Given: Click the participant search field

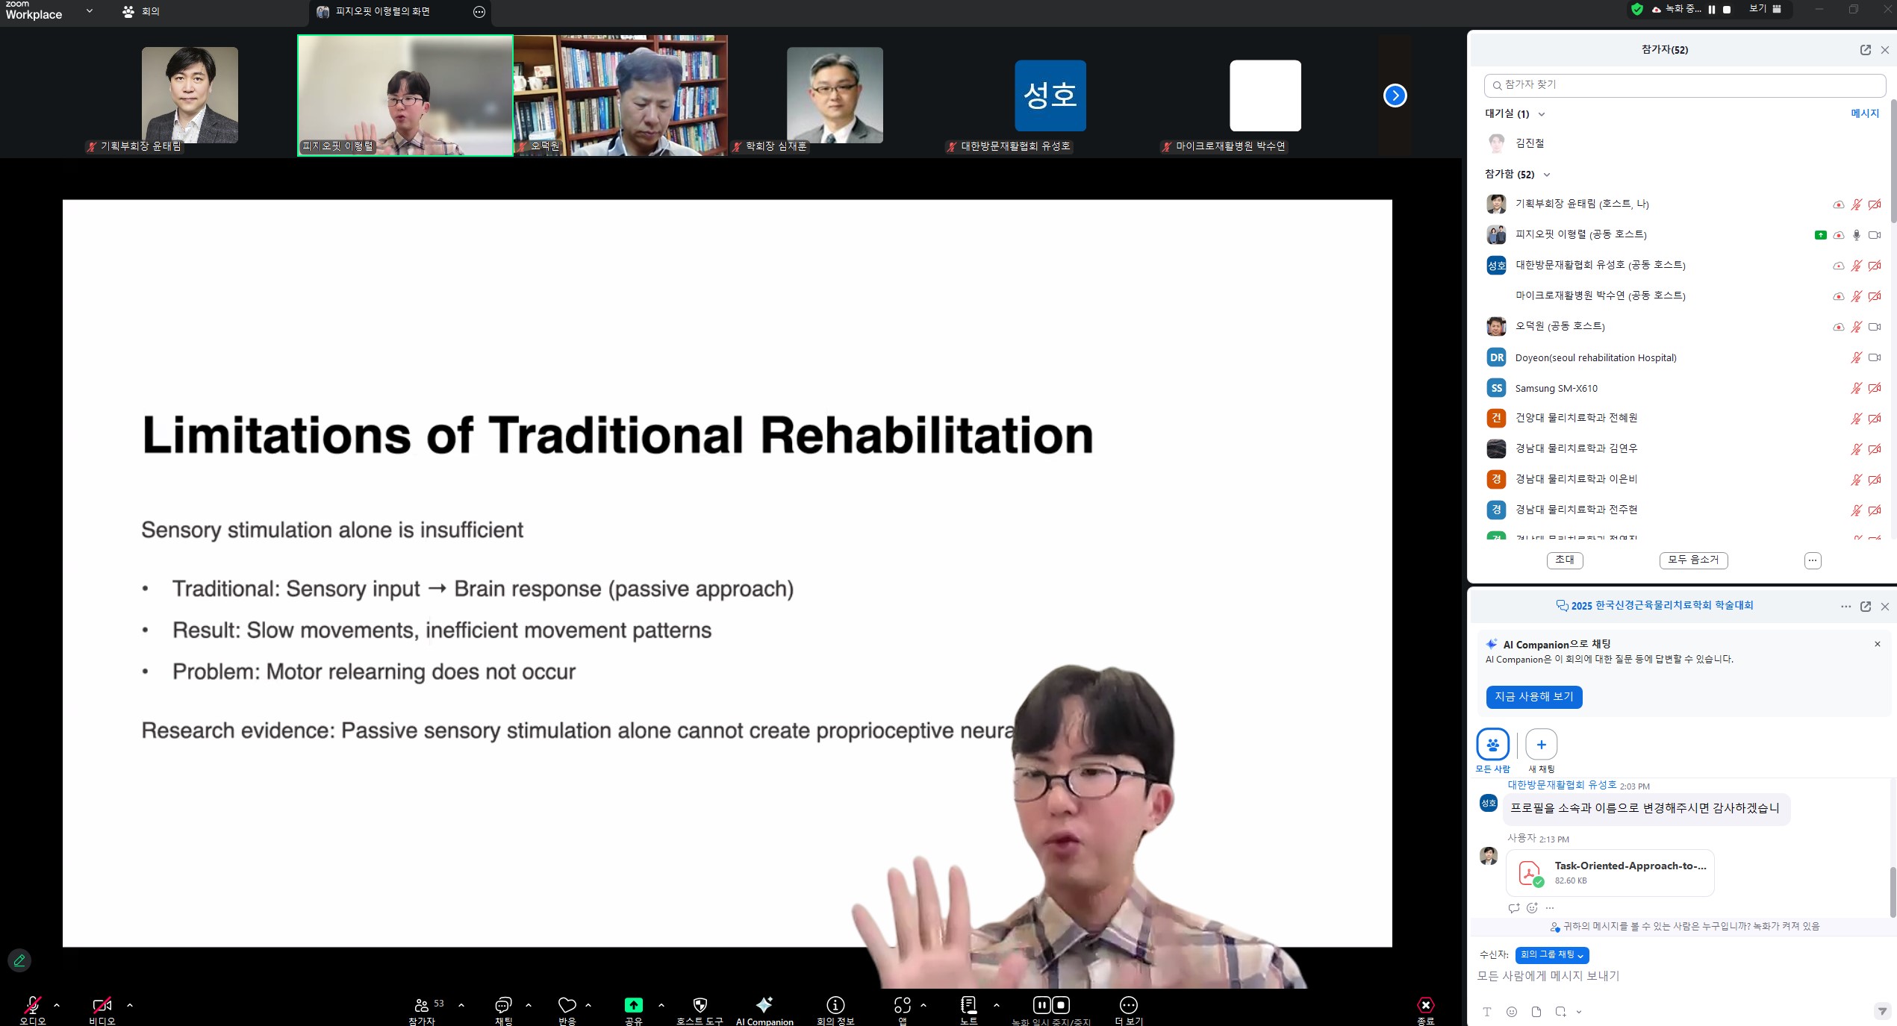Looking at the screenshot, I should (1683, 85).
